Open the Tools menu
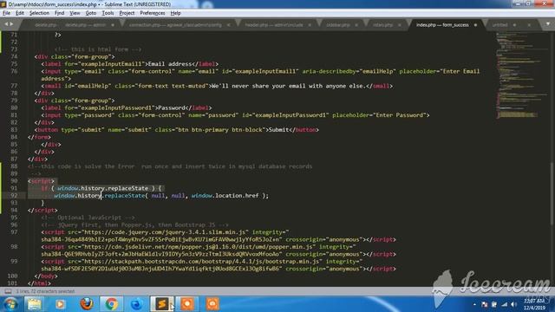Image resolution: width=555 pixels, height=312 pixels. pos(108,13)
